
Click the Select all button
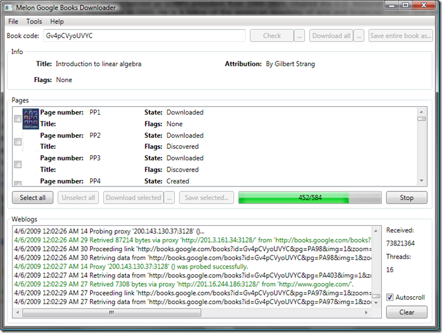pyautogui.click(x=33, y=198)
